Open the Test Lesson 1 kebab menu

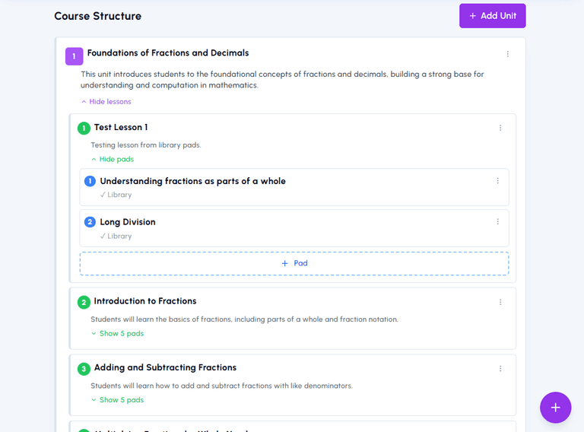tap(500, 128)
